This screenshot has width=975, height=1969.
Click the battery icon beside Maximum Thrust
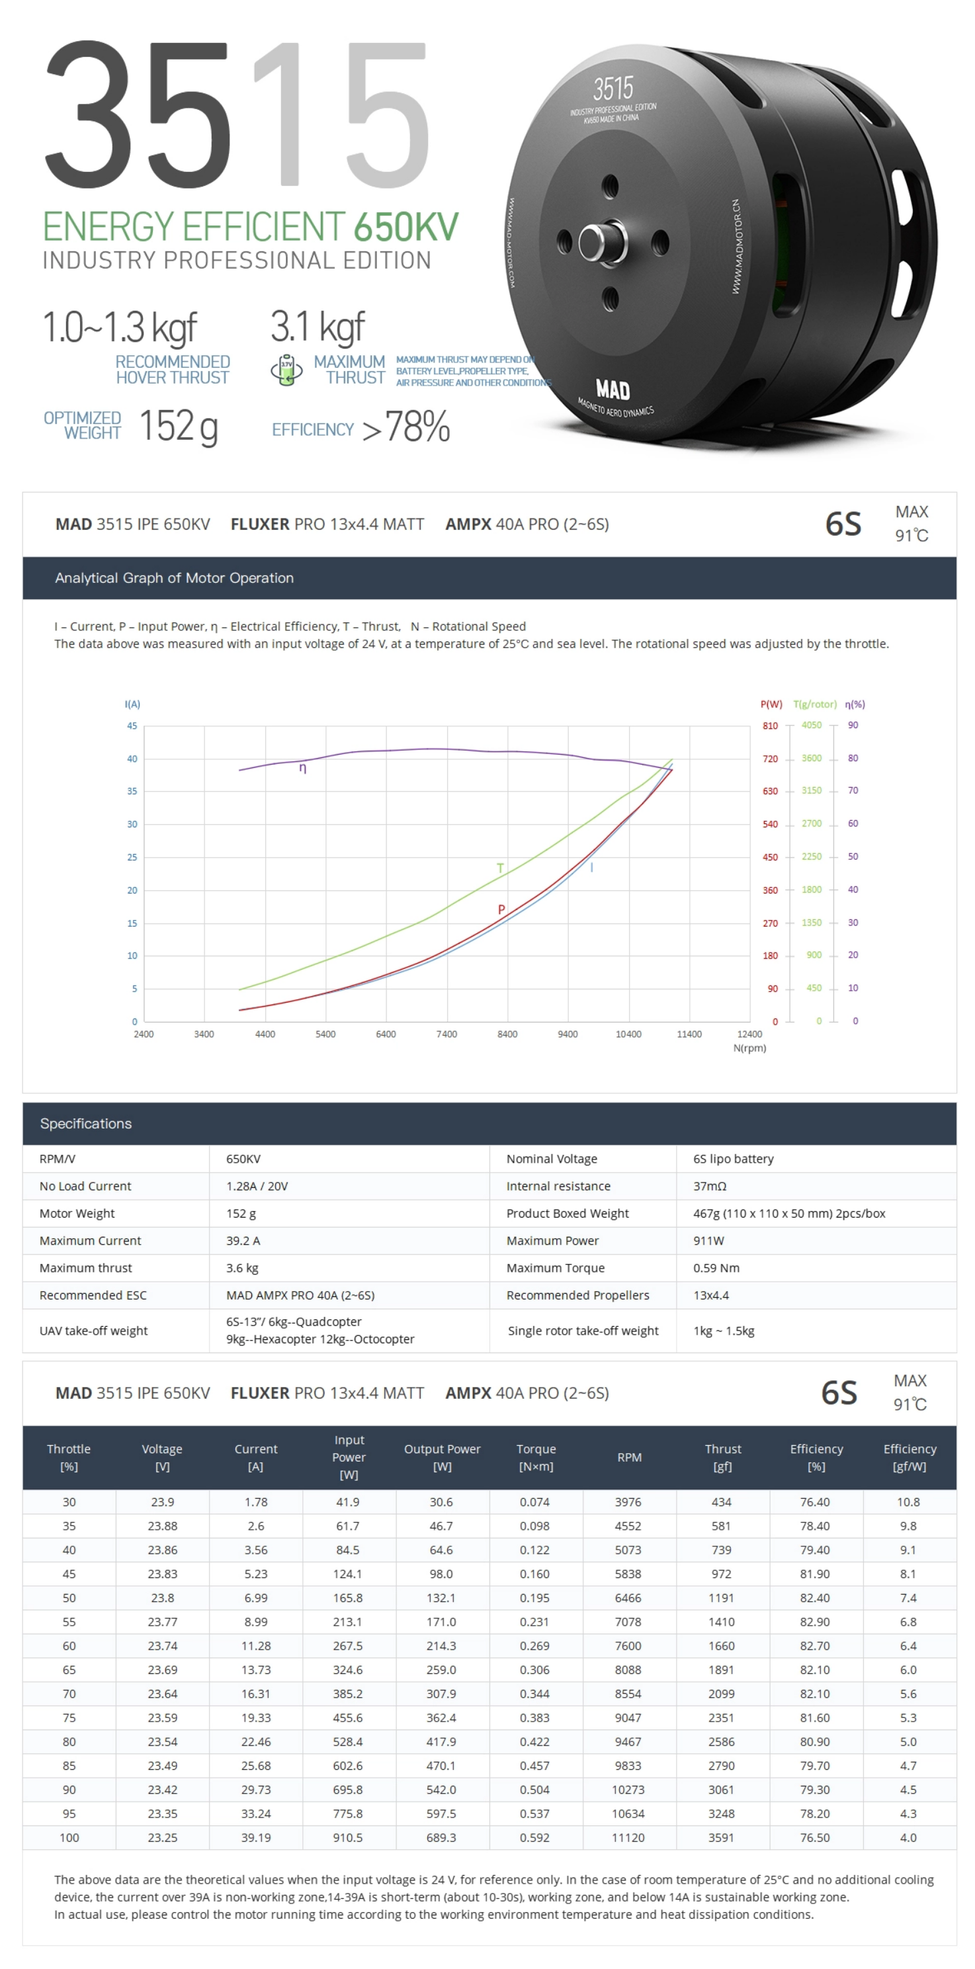click(286, 370)
